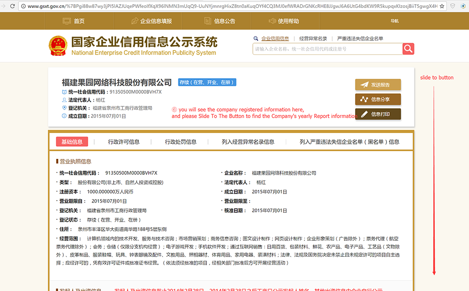469x291 pixels.
Task: Click the pencil icon beside 企业信息填报
Action: pyautogui.click(x=135, y=21)
